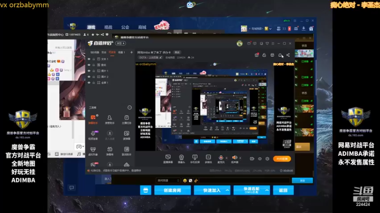Open the settings gear in the stream bar
The width and height of the screenshot is (380, 213).
(x=267, y=159)
